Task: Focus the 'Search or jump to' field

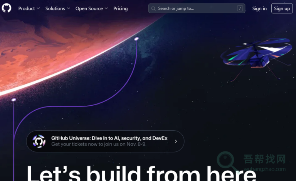Action: [x=193, y=8]
